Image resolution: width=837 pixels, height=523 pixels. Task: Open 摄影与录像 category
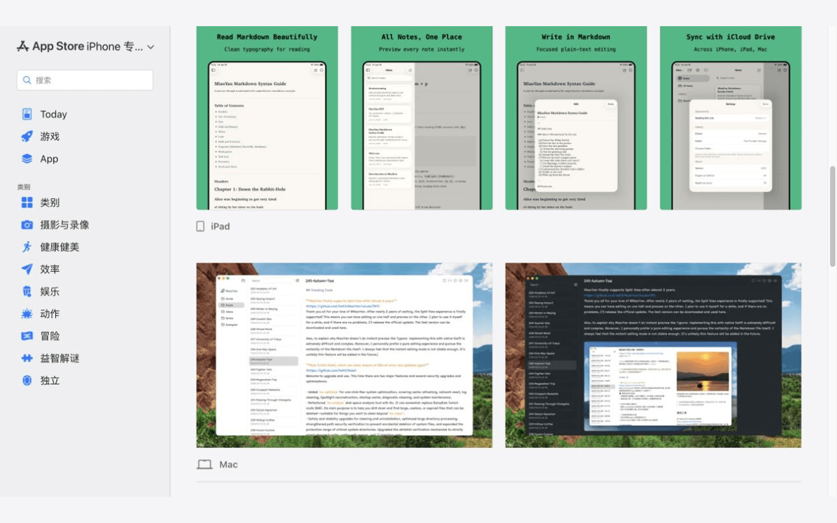[65, 225]
